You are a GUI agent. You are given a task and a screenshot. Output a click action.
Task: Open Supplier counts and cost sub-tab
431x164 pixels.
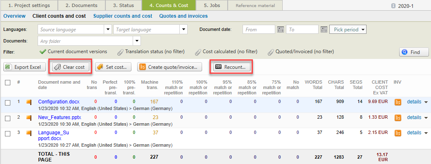123,16
